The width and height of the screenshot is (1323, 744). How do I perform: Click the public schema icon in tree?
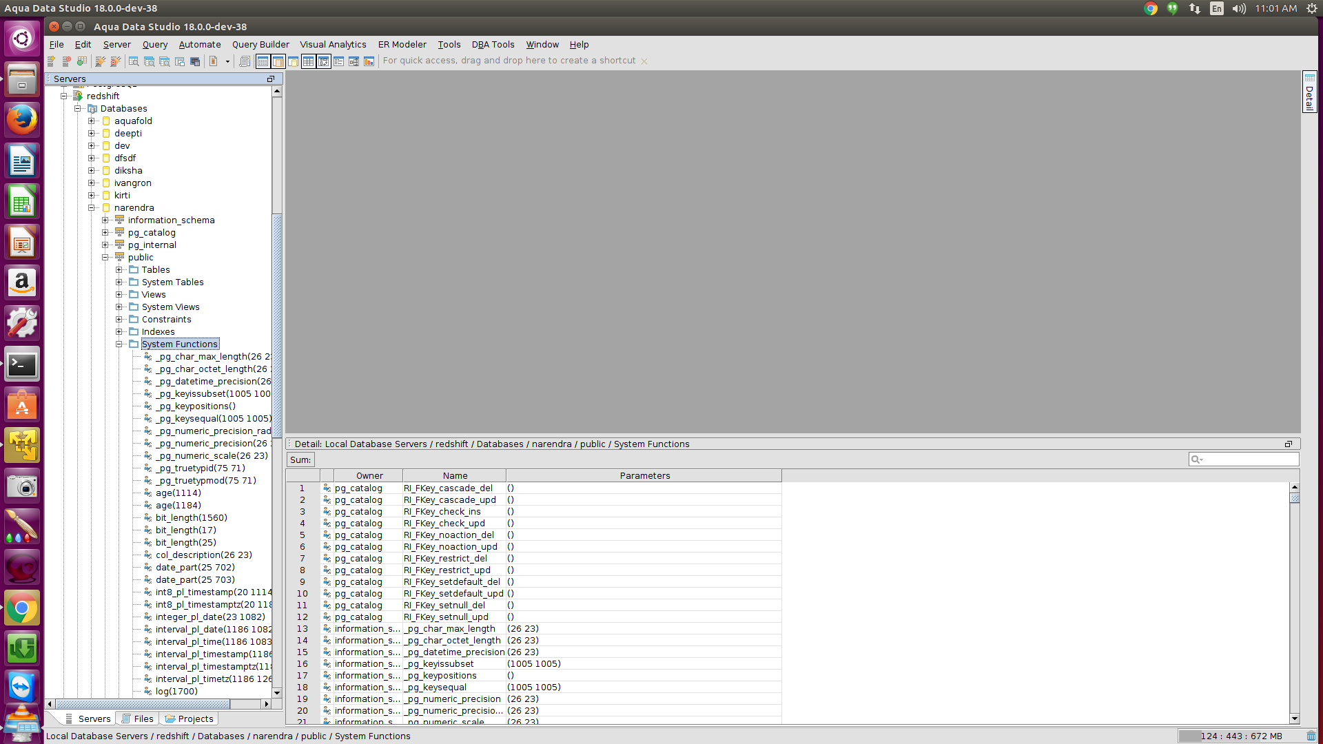pyautogui.click(x=120, y=258)
